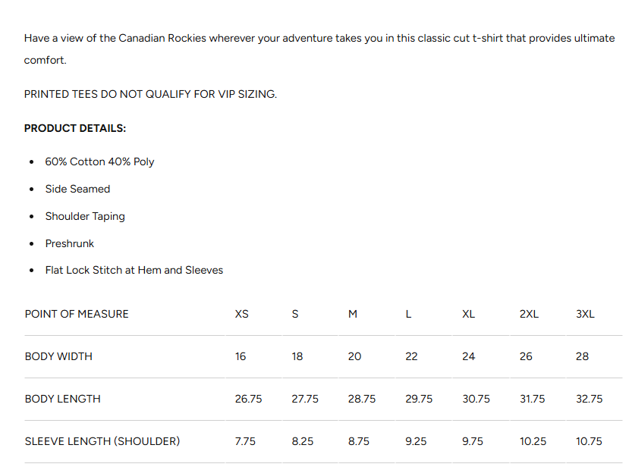The image size is (632, 467).
Task: Select the Side Seamed bullet item
Action: pos(77,189)
